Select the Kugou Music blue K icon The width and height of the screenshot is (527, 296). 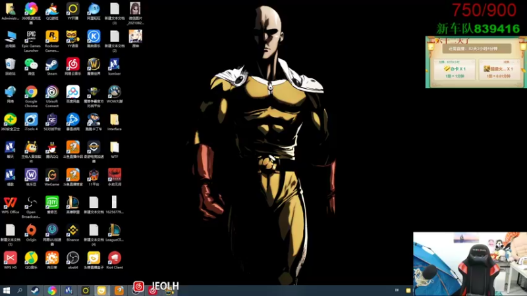click(x=94, y=39)
